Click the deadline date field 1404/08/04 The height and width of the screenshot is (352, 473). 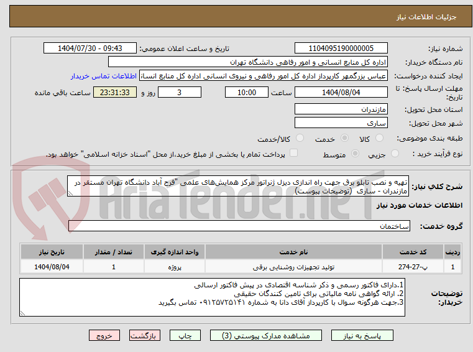(341, 93)
